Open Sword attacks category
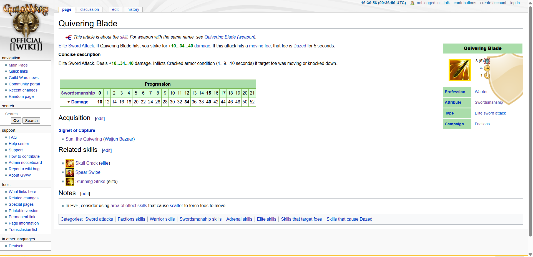This screenshot has height=257, width=533. (99, 219)
